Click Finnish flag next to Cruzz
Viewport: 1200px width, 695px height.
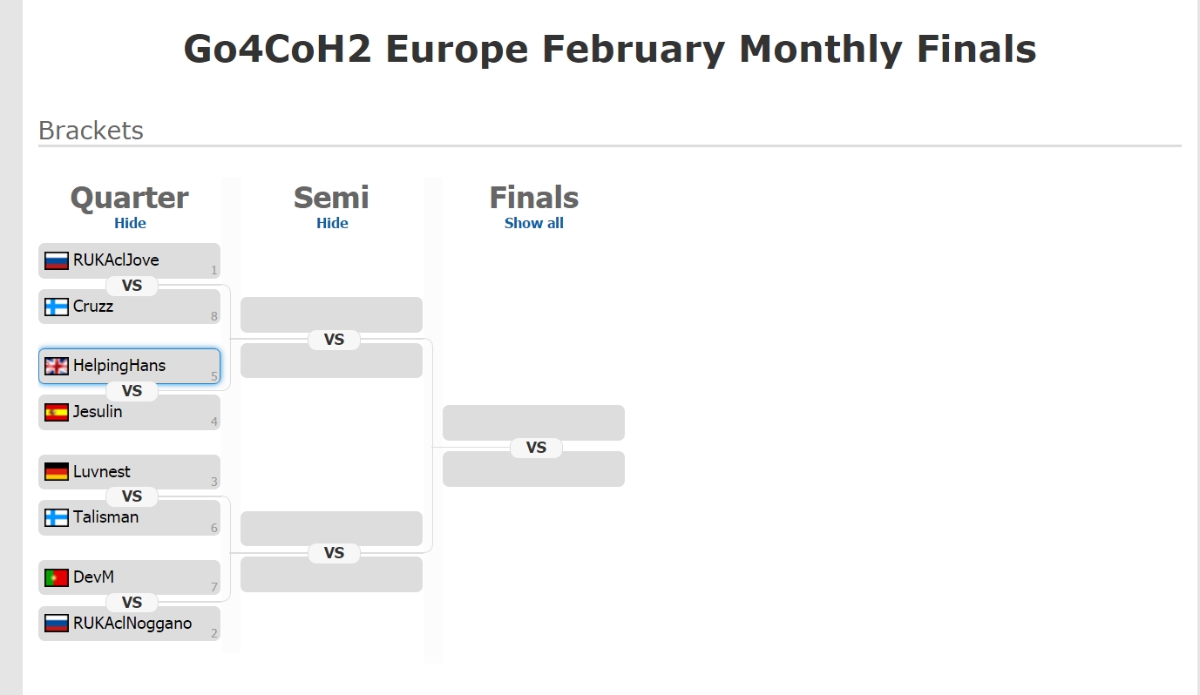(57, 307)
